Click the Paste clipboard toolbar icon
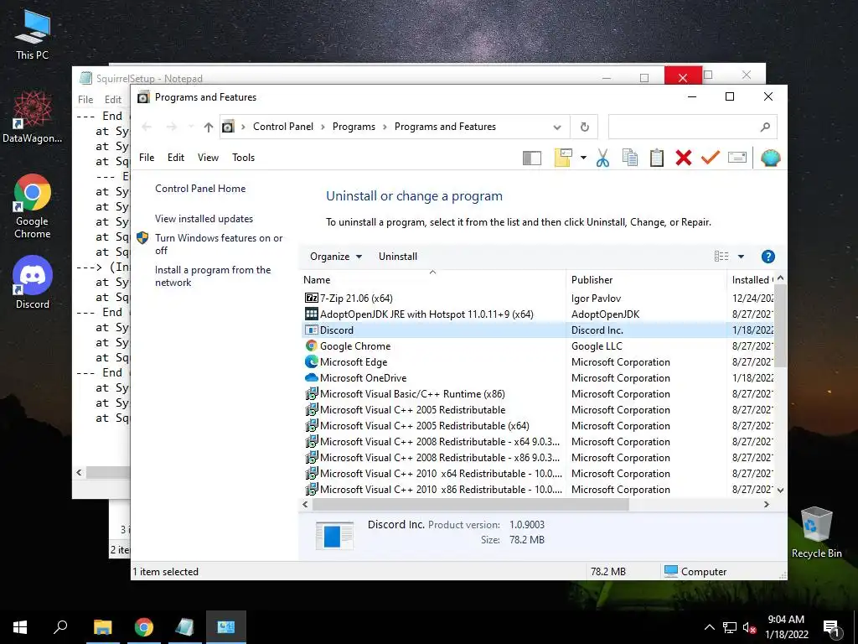Viewport: 858px width, 644px height. [x=657, y=158]
